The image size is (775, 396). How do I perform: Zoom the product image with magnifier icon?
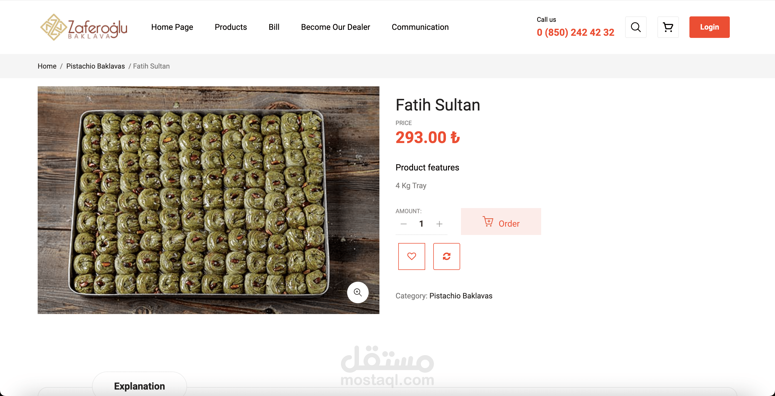click(x=357, y=292)
